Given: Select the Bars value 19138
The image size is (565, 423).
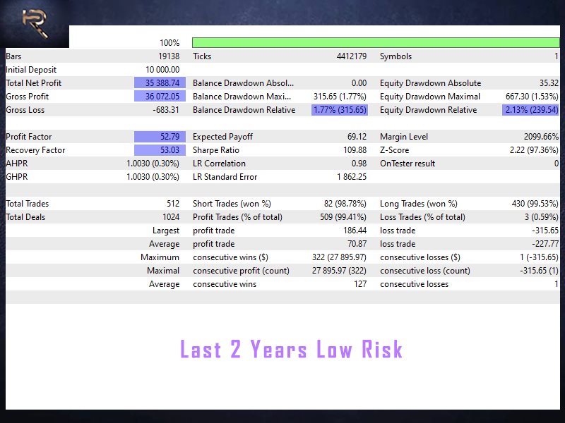Looking at the screenshot, I should tap(169, 56).
